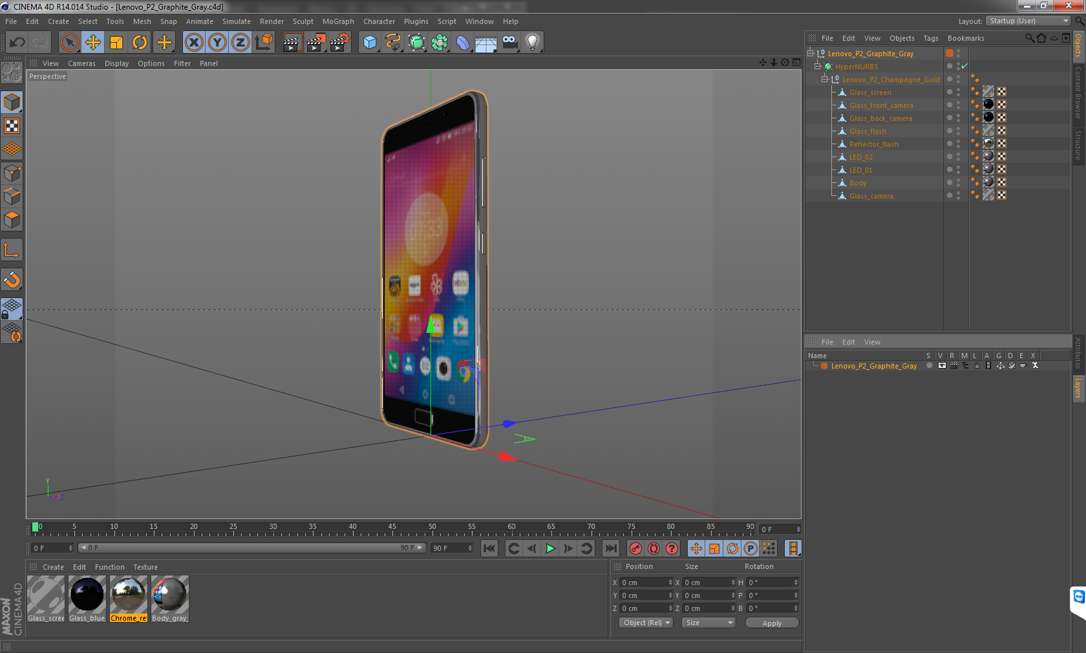This screenshot has height=653, width=1086.
Task: Open material manager Create menu
Action: coord(53,567)
